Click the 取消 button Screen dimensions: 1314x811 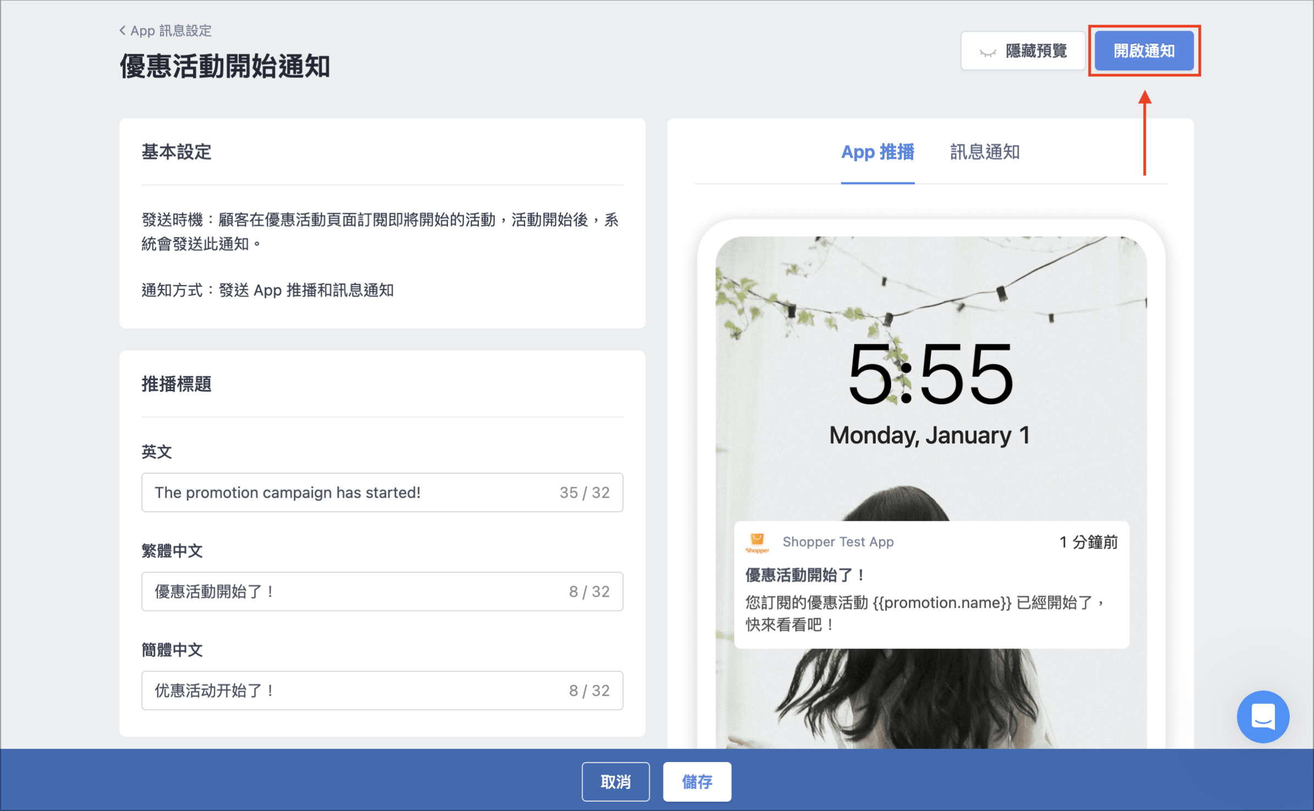(616, 781)
